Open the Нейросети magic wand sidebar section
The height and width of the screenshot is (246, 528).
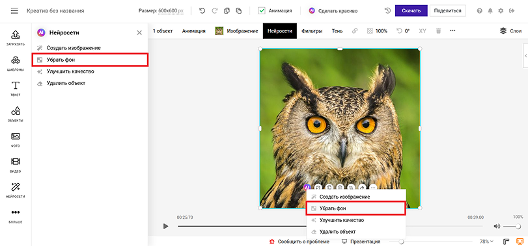16,190
